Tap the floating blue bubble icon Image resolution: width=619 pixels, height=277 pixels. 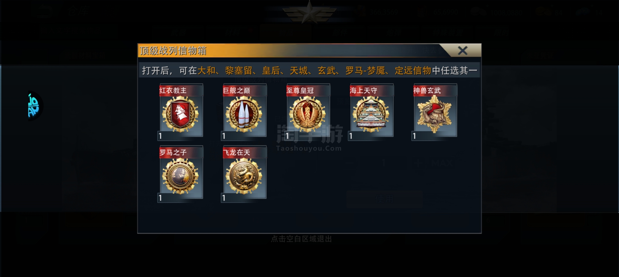(35, 106)
